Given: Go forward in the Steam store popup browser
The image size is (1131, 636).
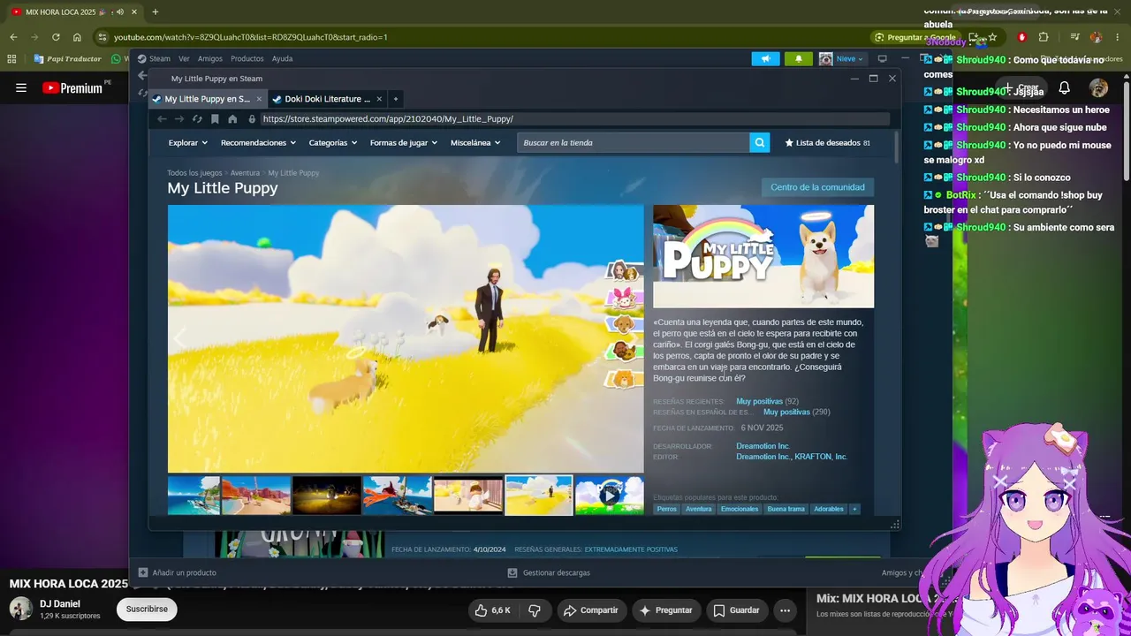Looking at the screenshot, I should (x=179, y=119).
